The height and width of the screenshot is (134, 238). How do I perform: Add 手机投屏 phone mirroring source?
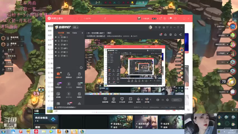point(122,100)
